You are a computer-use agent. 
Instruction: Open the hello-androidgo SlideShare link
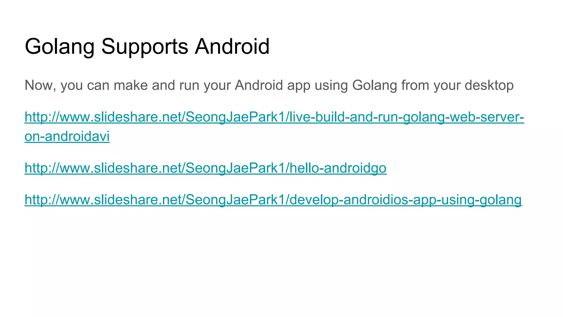click(205, 168)
